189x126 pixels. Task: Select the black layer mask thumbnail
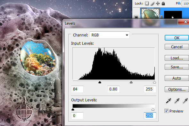[173, 15]
